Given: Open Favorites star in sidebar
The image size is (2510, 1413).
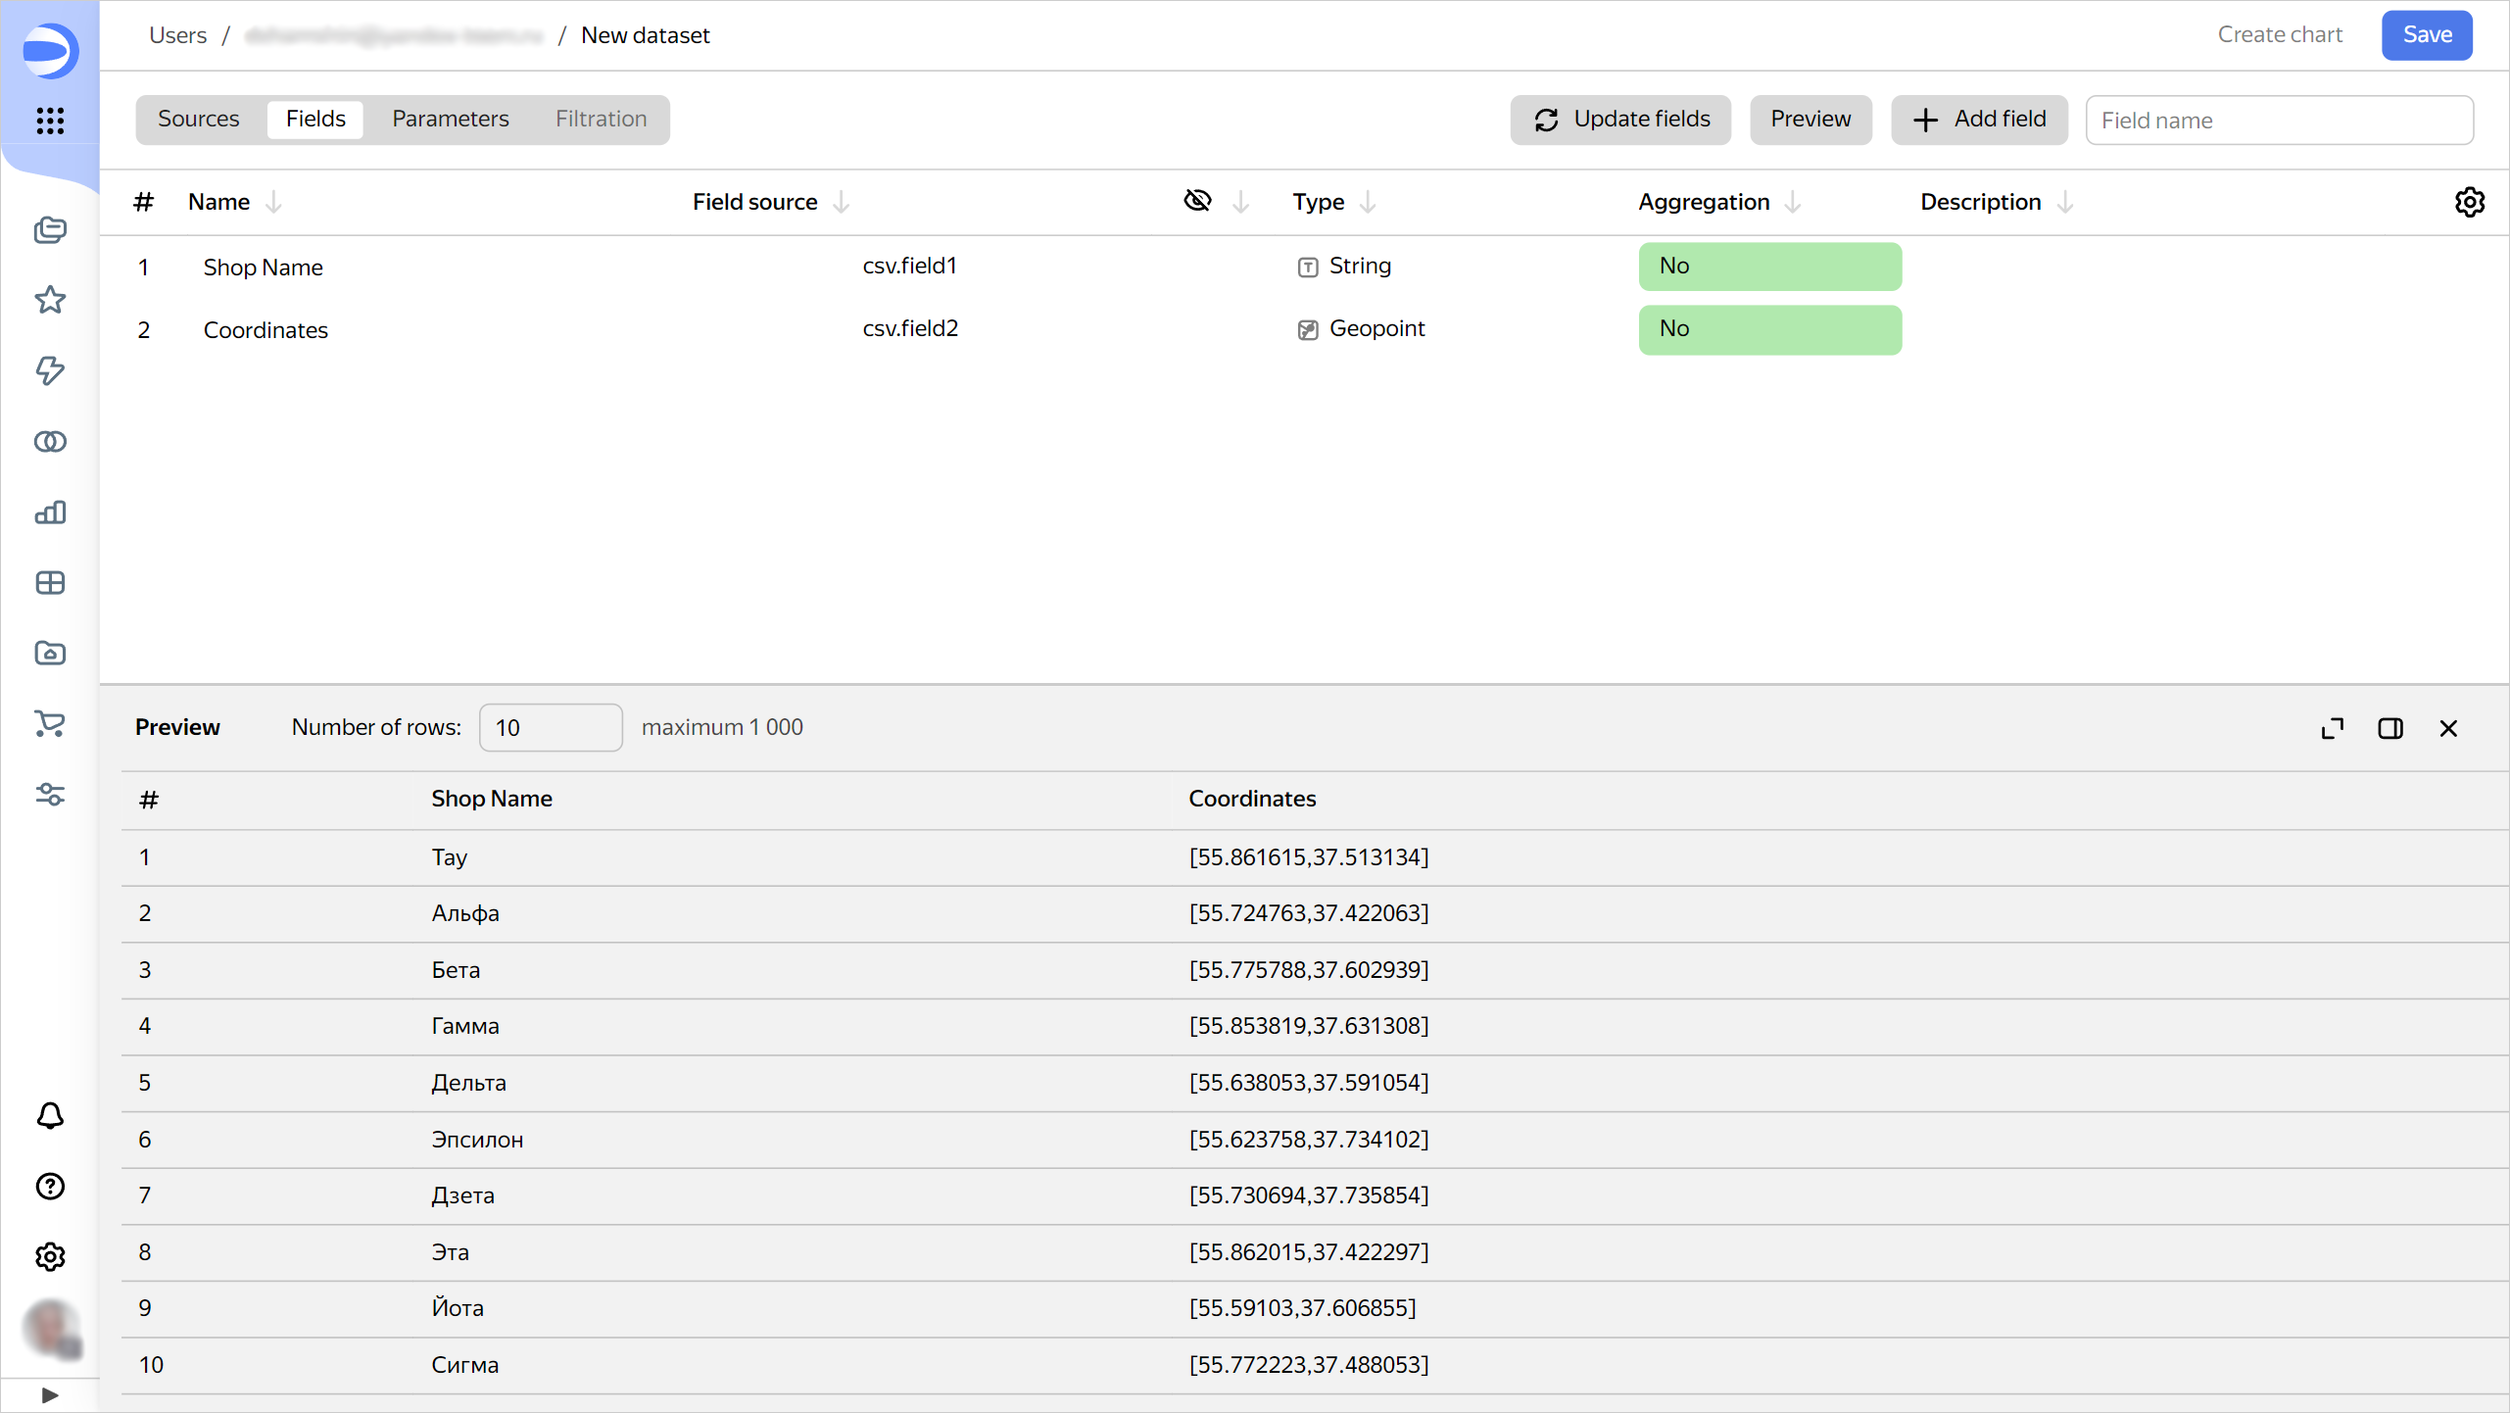Looking at the screenshot, I should [50, 300].
